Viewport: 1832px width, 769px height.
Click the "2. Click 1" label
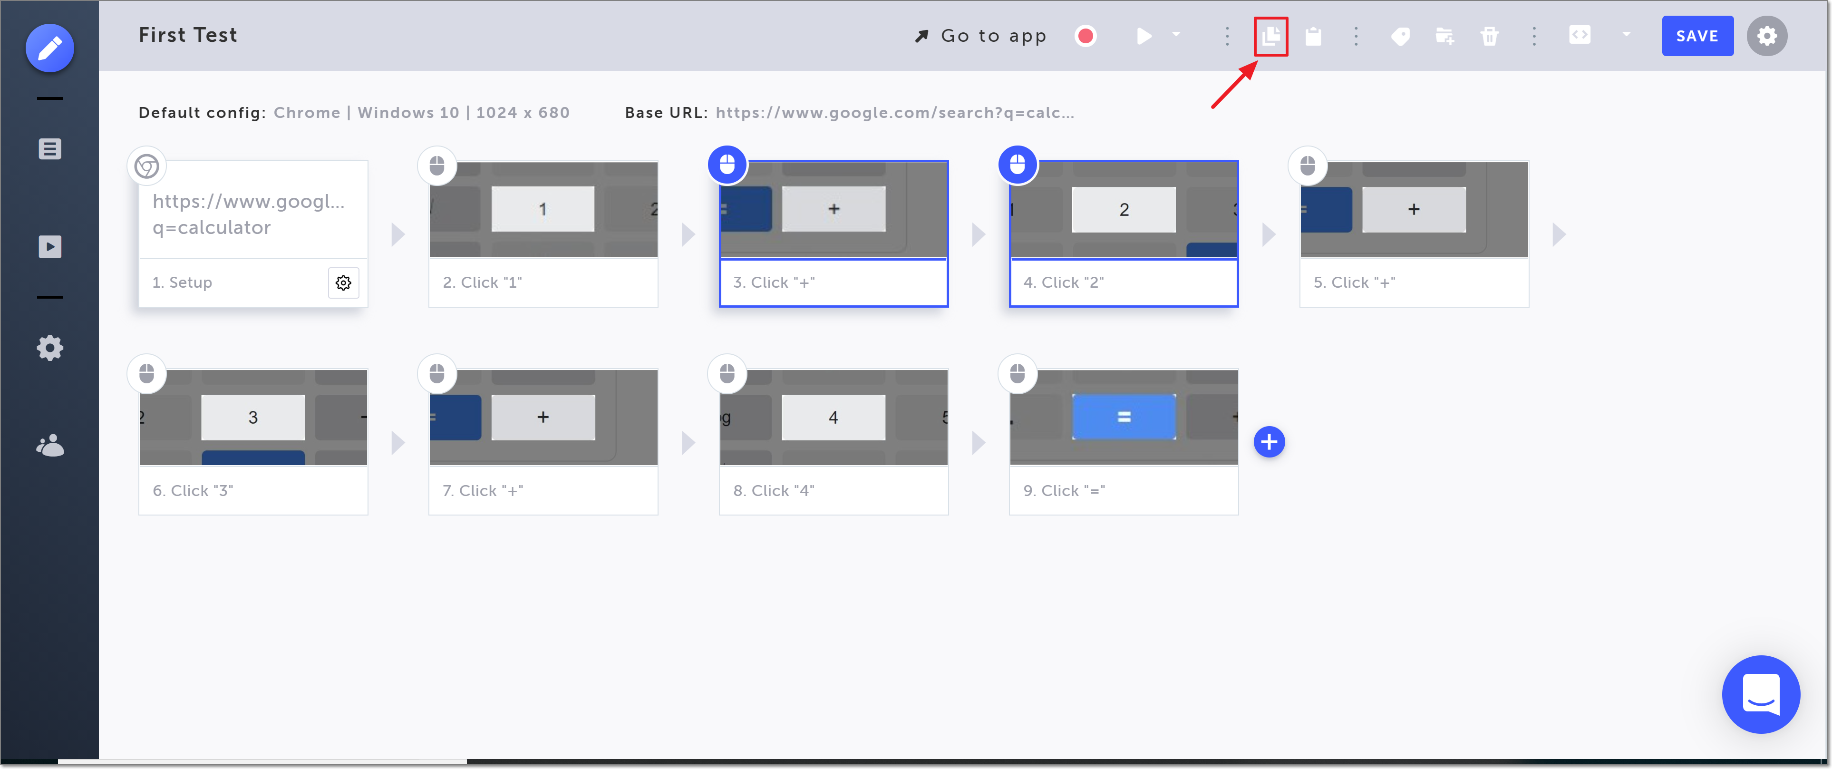pos(482,282)
